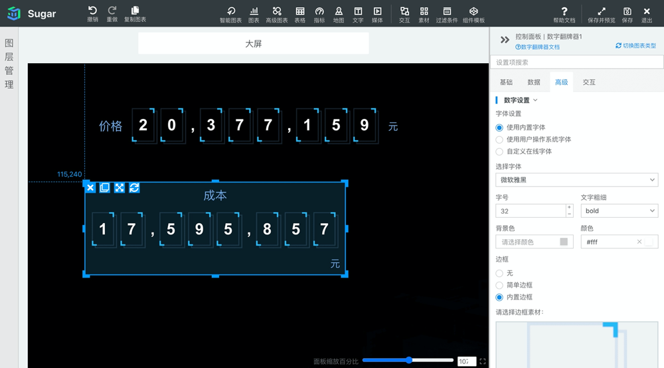Select 使用内置字体 radio option
The width and height of the screenshot is (664, 368).
(499, 128)
